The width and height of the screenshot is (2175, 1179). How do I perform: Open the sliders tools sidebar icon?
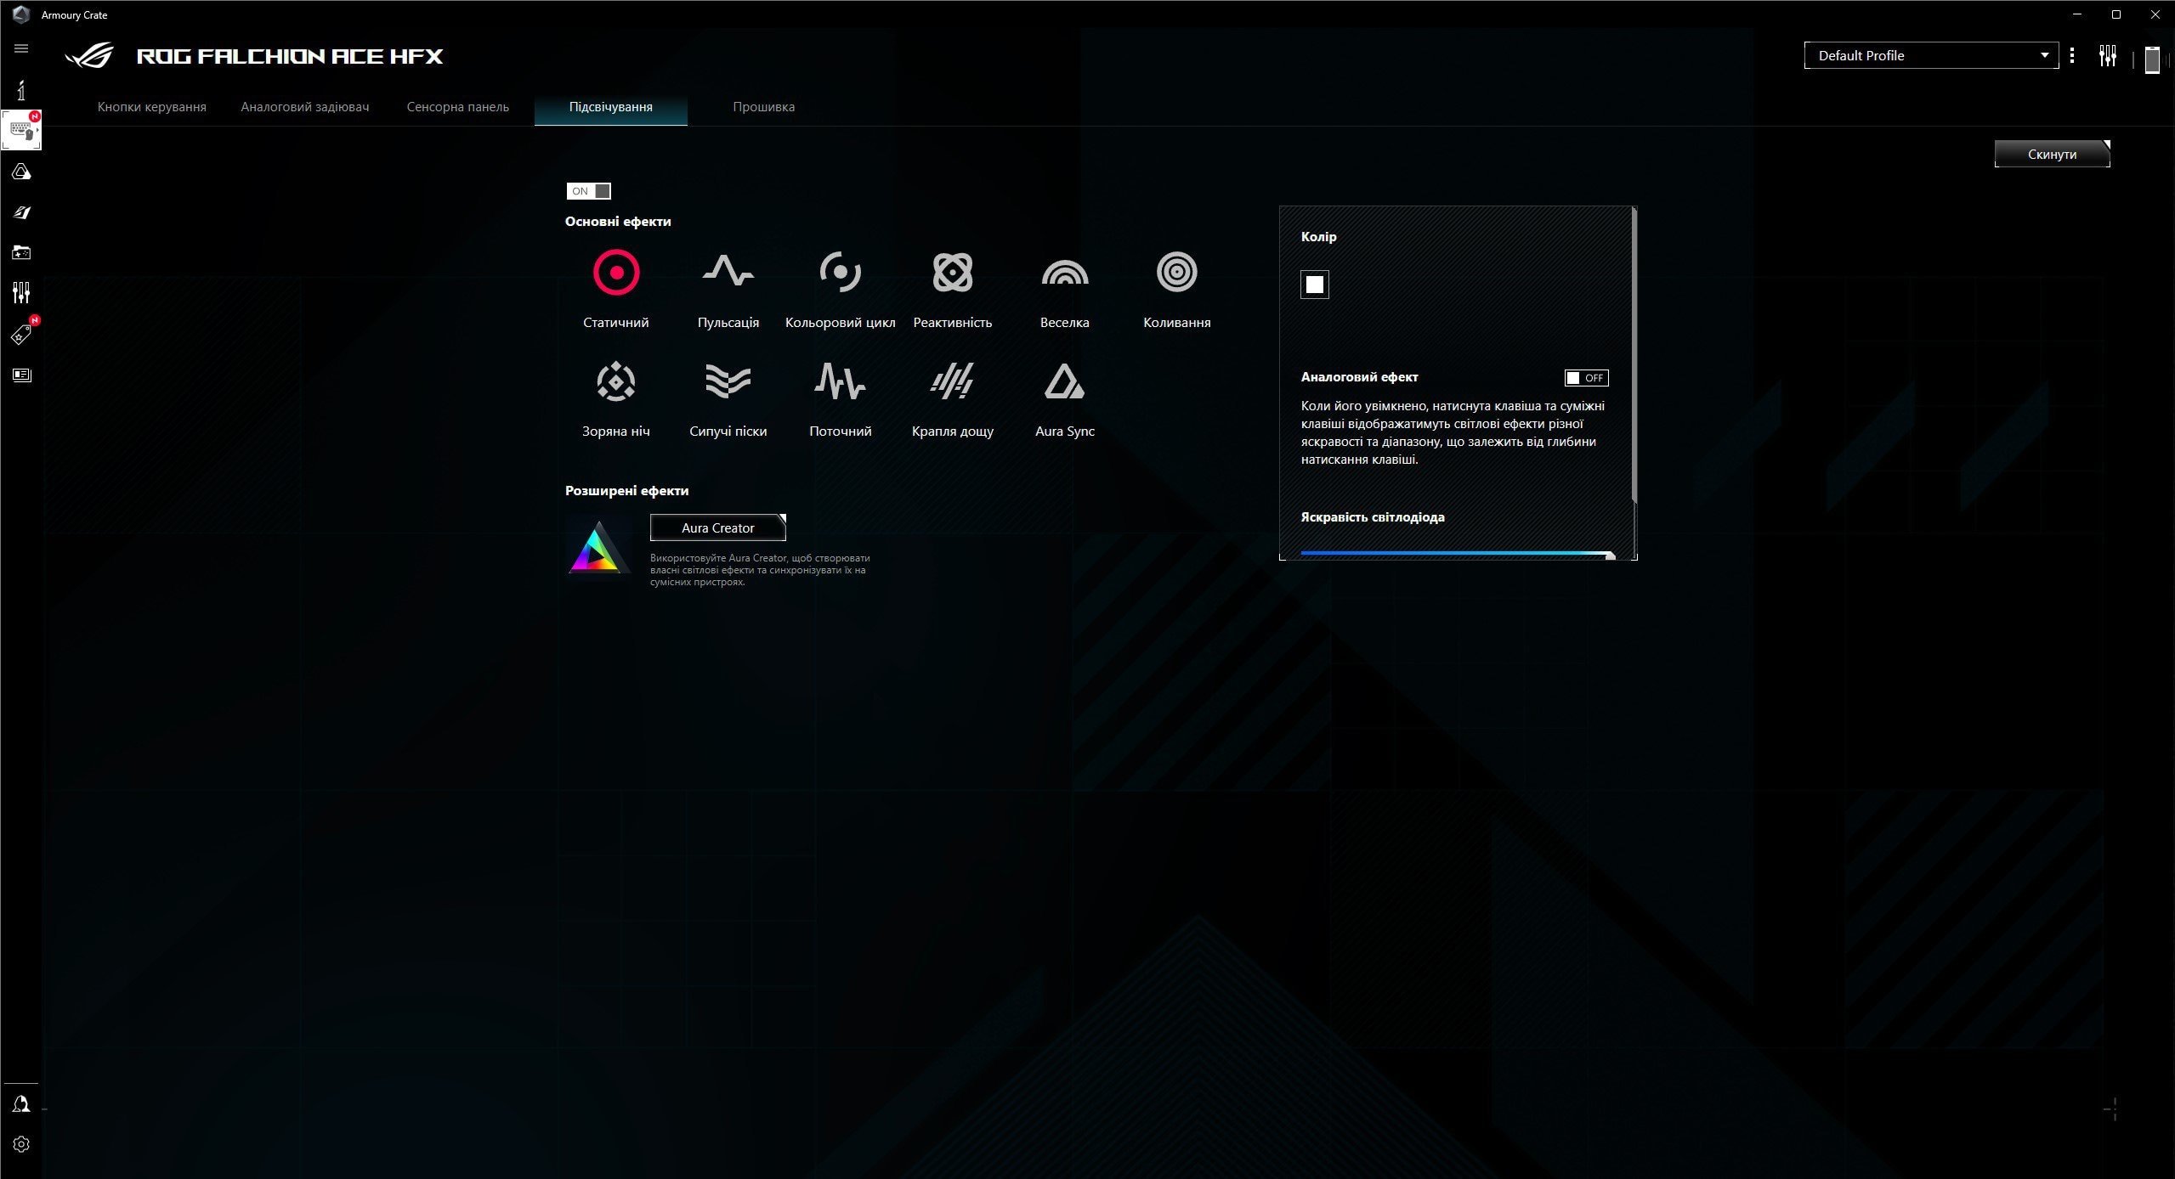(21, 293)
